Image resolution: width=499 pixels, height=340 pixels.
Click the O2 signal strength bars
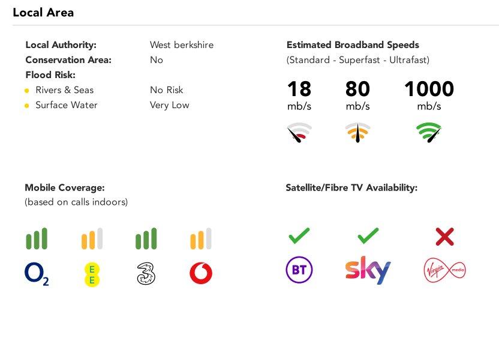37,238
